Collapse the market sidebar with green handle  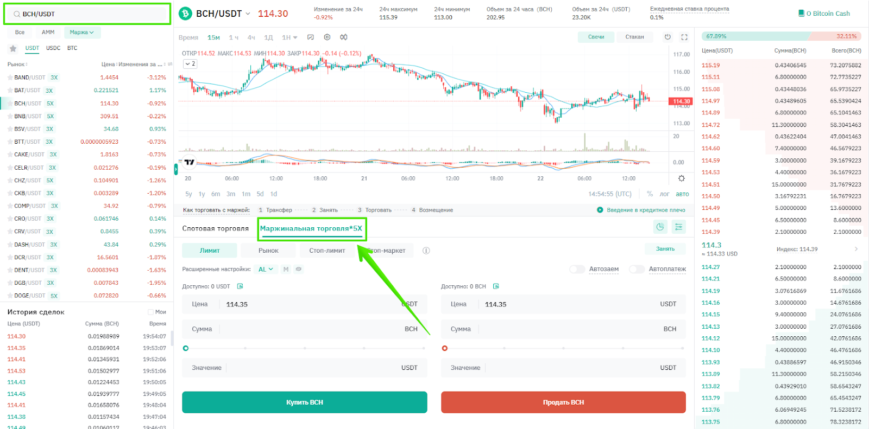(176, 169)
